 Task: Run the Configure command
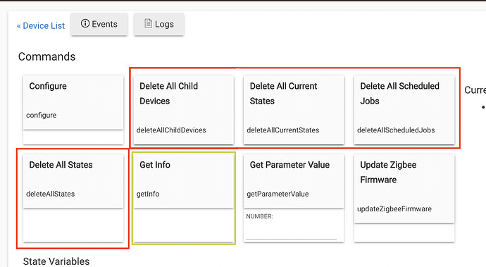tap(73, 102)
